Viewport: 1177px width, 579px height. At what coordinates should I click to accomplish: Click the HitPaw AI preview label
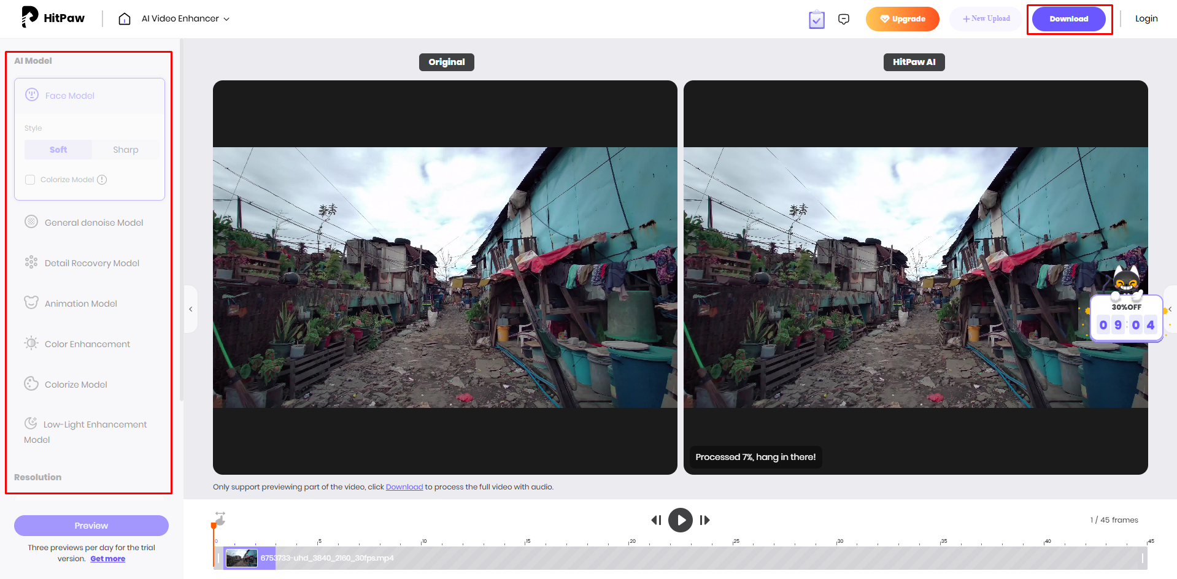(914, 61)
